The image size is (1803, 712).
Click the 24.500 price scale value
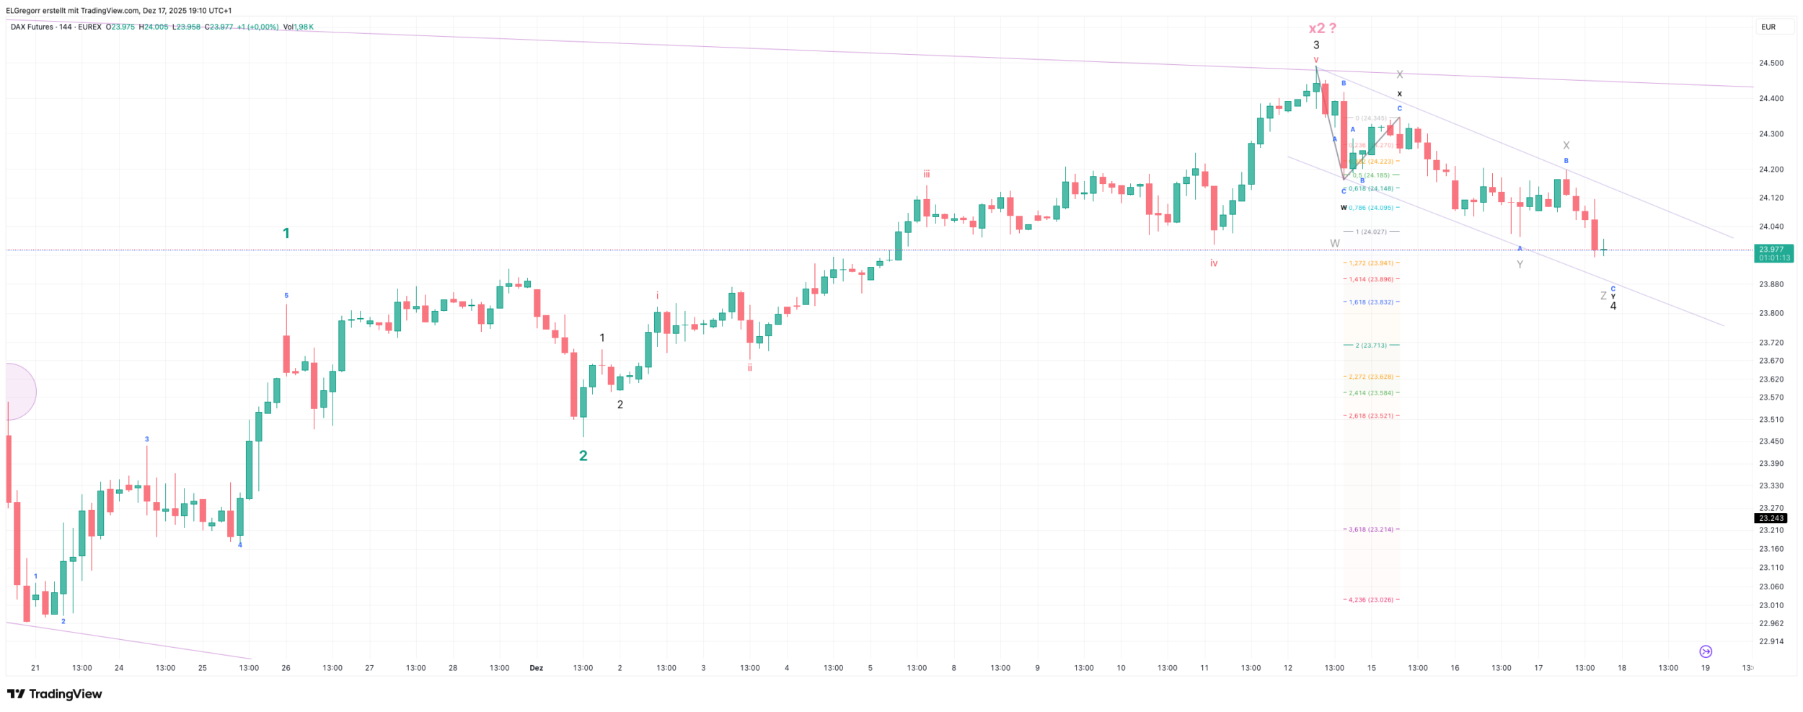(1771, 63)
